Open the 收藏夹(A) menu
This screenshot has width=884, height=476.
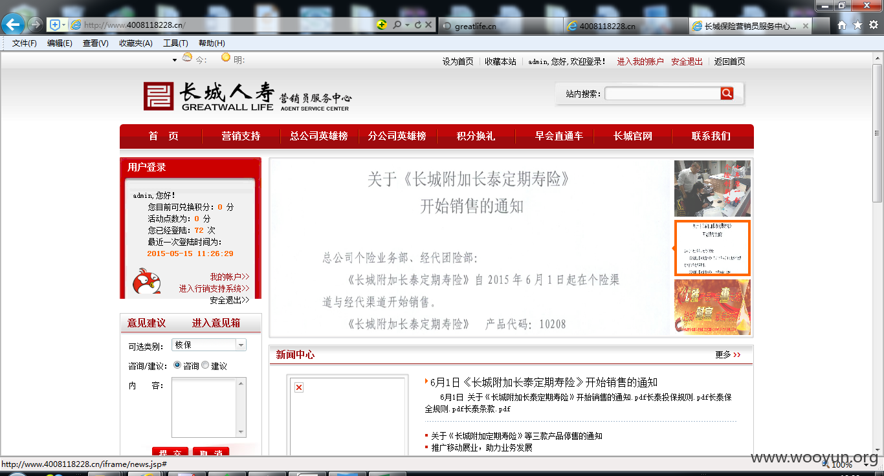tap(135, 43)
